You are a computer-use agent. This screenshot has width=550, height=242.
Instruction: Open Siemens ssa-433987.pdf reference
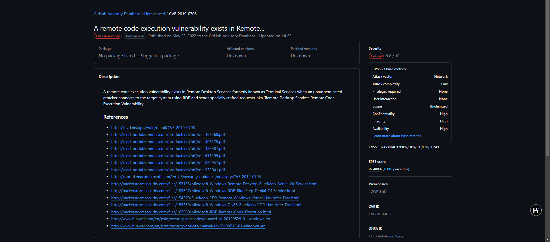(168, 149)
